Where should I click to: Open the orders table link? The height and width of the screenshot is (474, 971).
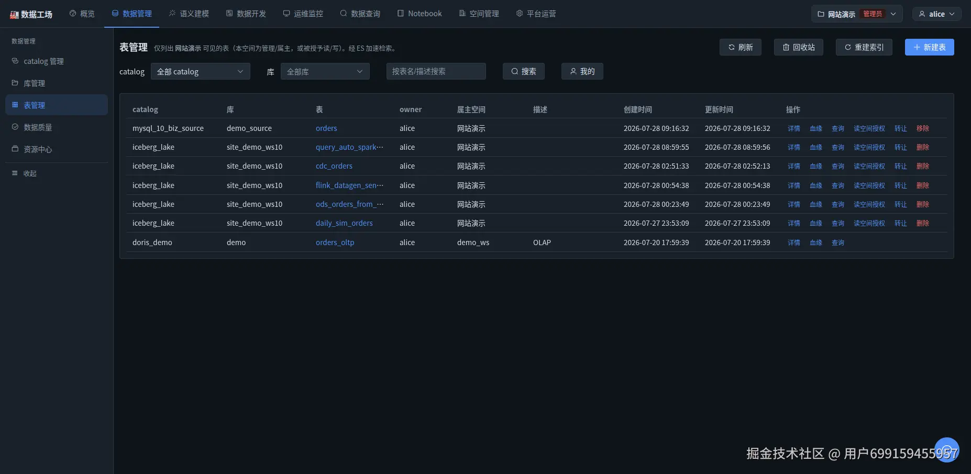(x=326, y=128)
